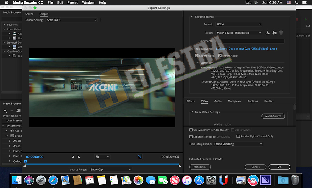Image resolution: width=312 pixels, height=188 pixels.
Task: Open the Calendar app in Dock
Action: coord(90,181)
